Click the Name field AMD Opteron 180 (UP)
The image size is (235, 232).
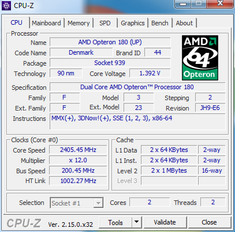pos(110,42)
